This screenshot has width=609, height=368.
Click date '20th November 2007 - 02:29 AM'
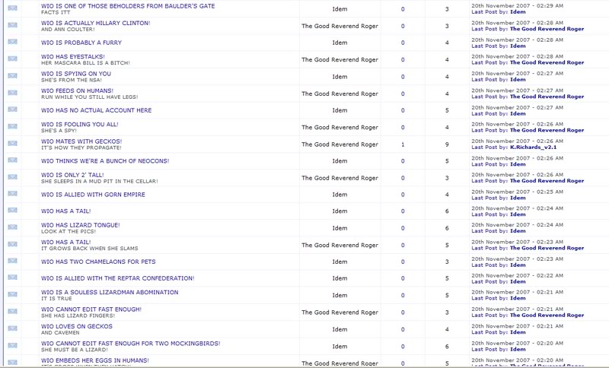tap(518, 6)
